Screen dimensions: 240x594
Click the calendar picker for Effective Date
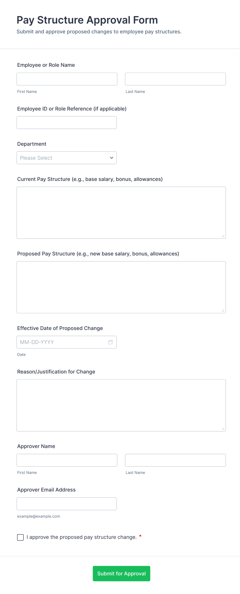click(x=111, y=342)
